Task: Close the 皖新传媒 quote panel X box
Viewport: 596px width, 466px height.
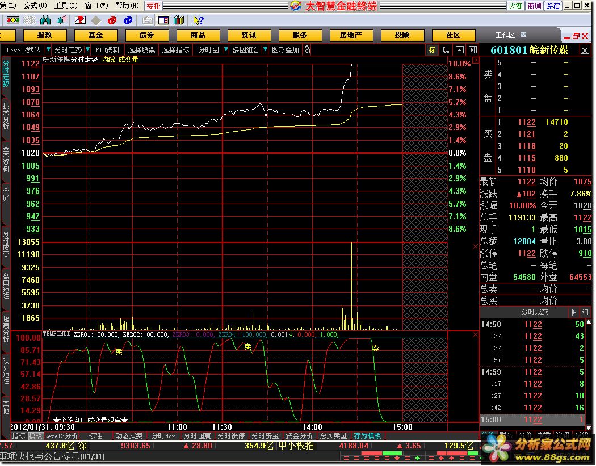Action: click(585, 50)
